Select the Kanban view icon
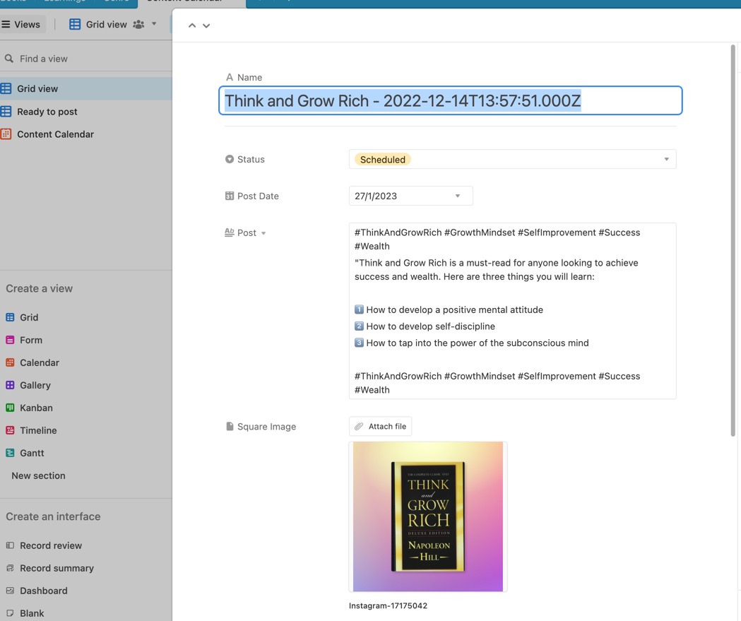This screenshot has height=621, width=741. pos(10,408)
